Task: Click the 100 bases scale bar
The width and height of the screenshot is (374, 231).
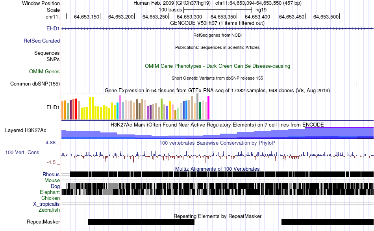Action: [x=218, y=10]
